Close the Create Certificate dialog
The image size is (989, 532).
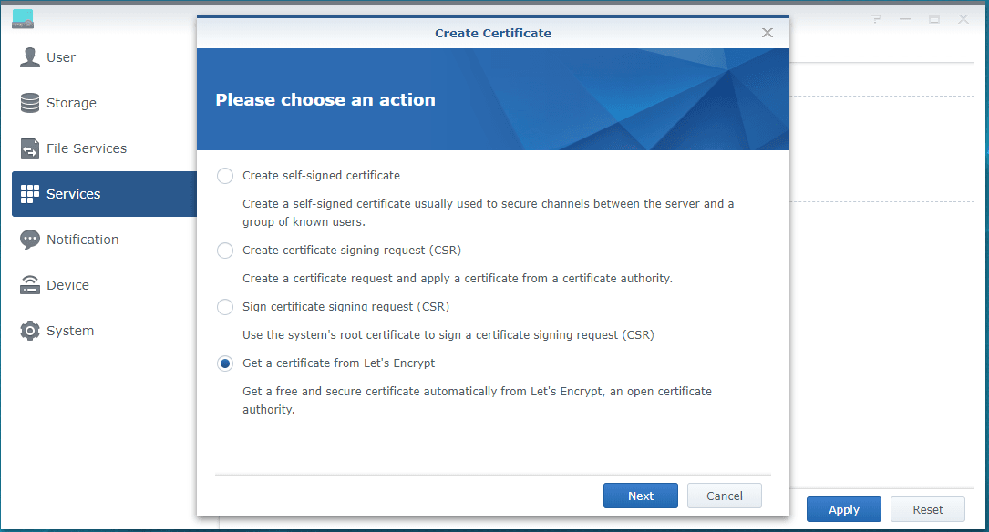tap(768, 33)
